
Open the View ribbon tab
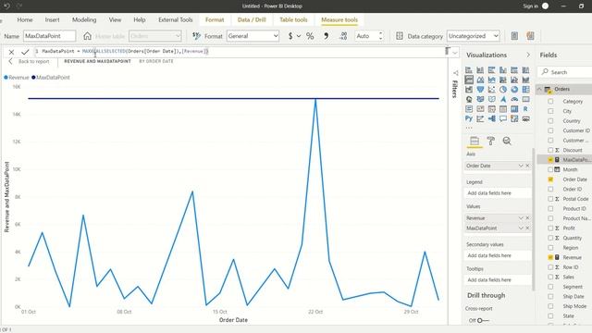[x=115, y=19]
